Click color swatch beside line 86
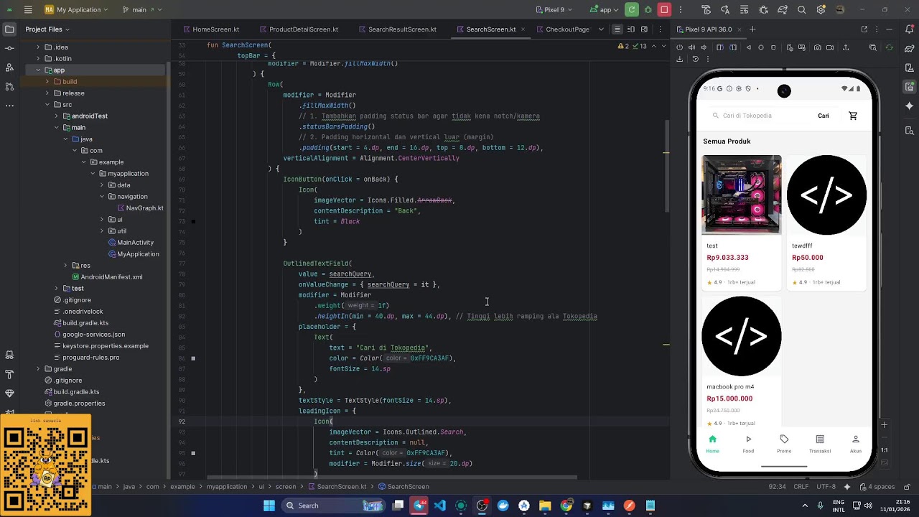The width and height of the screenshot is (919, 517). click(x=193, y=358)
